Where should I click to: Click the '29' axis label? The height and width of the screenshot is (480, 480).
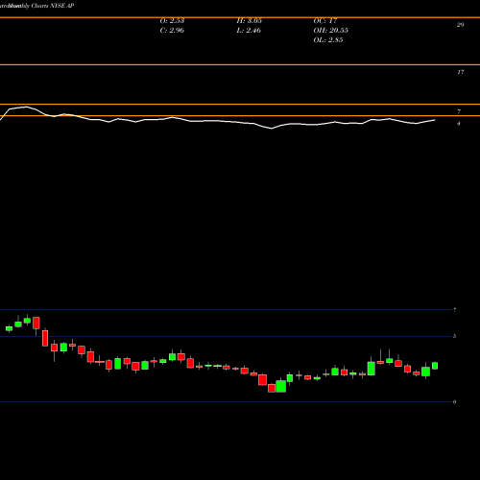pos(460,25)
